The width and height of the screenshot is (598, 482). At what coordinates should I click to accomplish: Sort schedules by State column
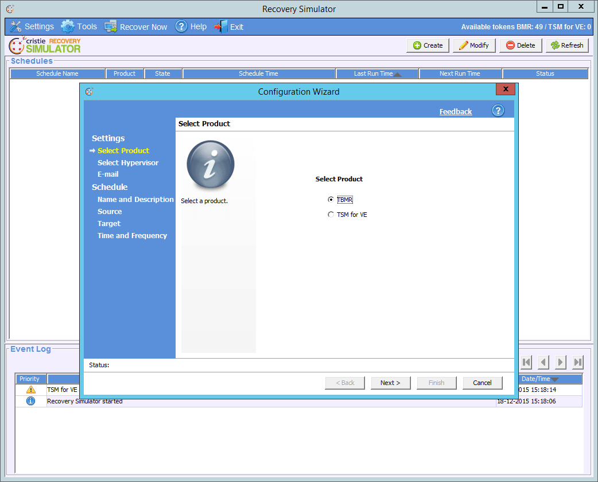pos(162,73)
